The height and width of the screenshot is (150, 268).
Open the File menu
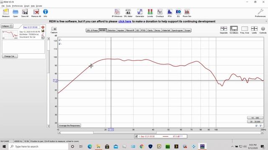[x=3, y=6]
